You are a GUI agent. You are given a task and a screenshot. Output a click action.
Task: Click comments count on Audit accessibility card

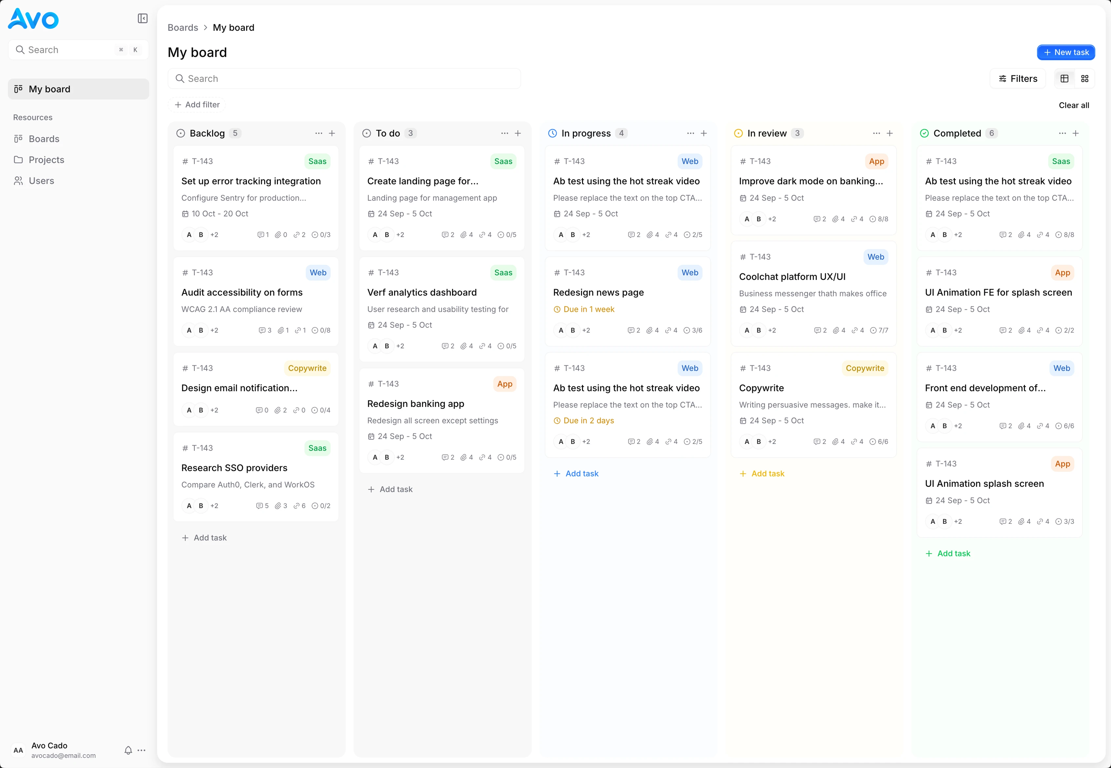265,330
